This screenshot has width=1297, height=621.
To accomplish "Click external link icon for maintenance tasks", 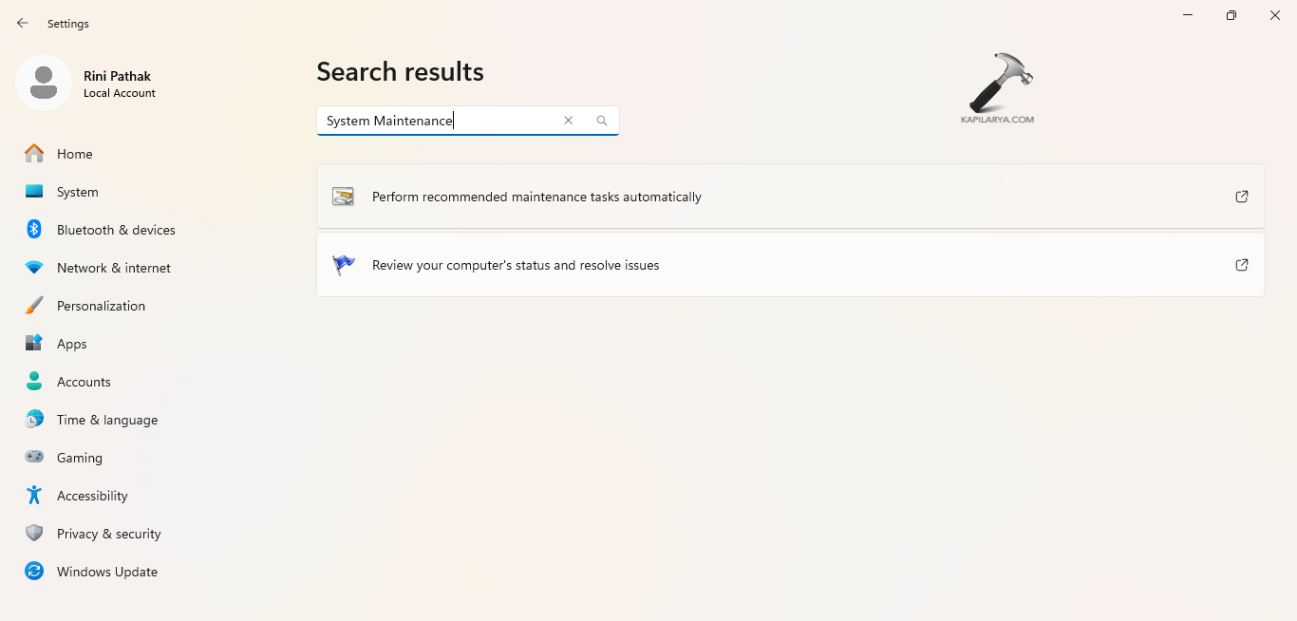I will click(1241, 197).
